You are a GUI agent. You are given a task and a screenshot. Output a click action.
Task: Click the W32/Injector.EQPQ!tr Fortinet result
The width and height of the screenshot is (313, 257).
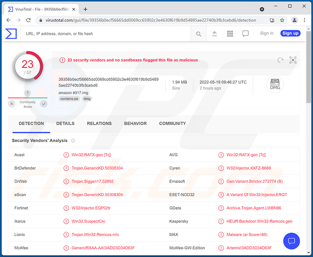click(x=91, y=208)
